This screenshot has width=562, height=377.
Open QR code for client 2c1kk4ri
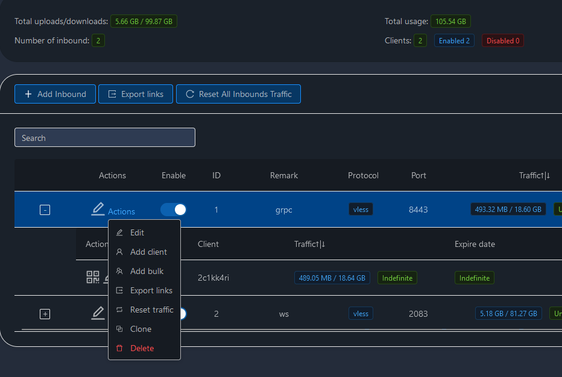[92, 277]
